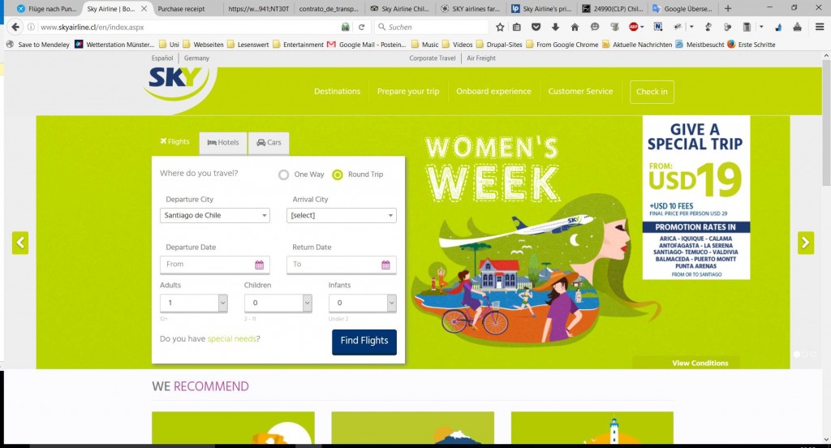Click next slide arrow on banner
Image resolution: width=831 pixels, height=448 pixels.
coord(806,243)
